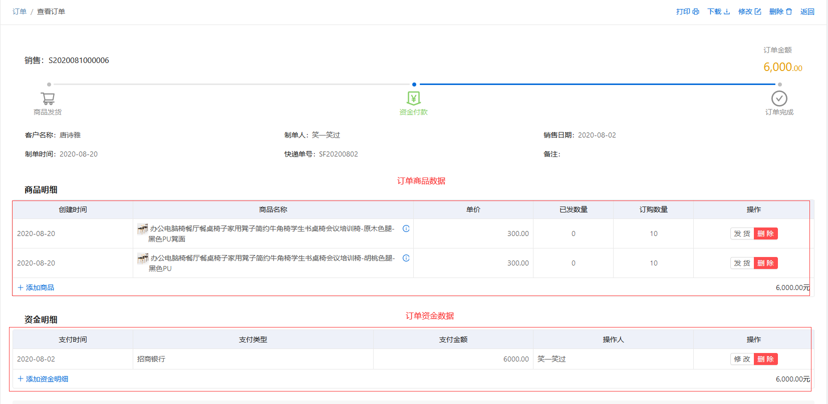
Task: Click the 已发数量 column header
Action: point(574,209)
